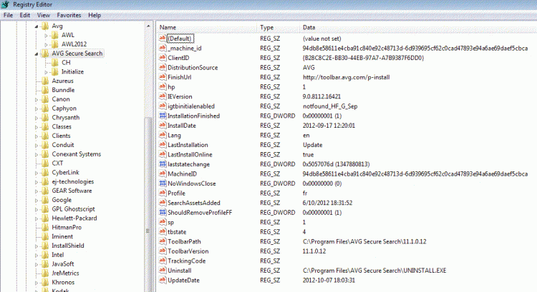The width and height of the screenshot is (537, 292).
Task: Click the Hewlett-Packard folder icon
Action: click(45, 218)
